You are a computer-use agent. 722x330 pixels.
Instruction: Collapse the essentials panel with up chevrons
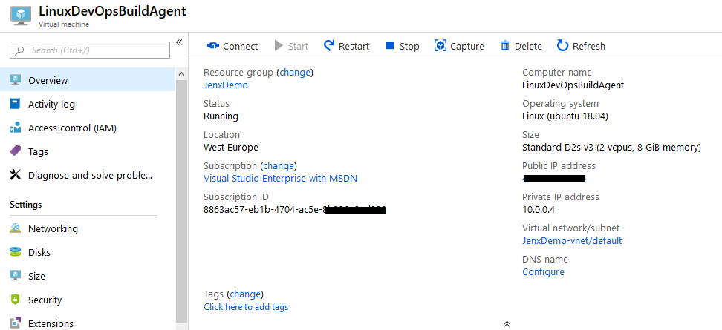click(x=507, y=323)
